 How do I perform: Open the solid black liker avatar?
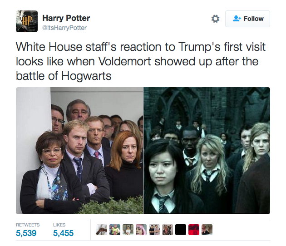point(181,230)
